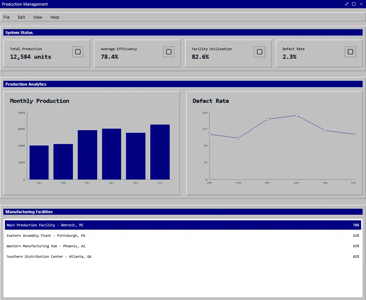This screenshot has width=366, height=300.
Task: Click the Feb data point on Defect Rate chart
Action: pos(238,138)
